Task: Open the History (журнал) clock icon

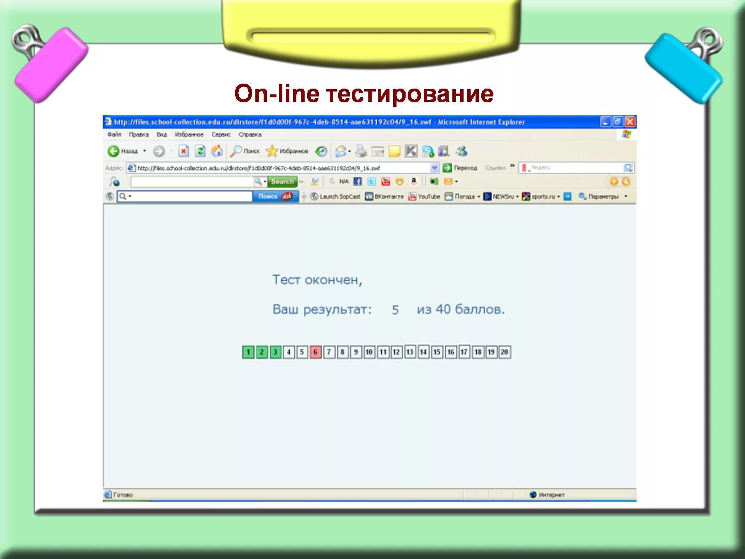Action: [321, 151]
